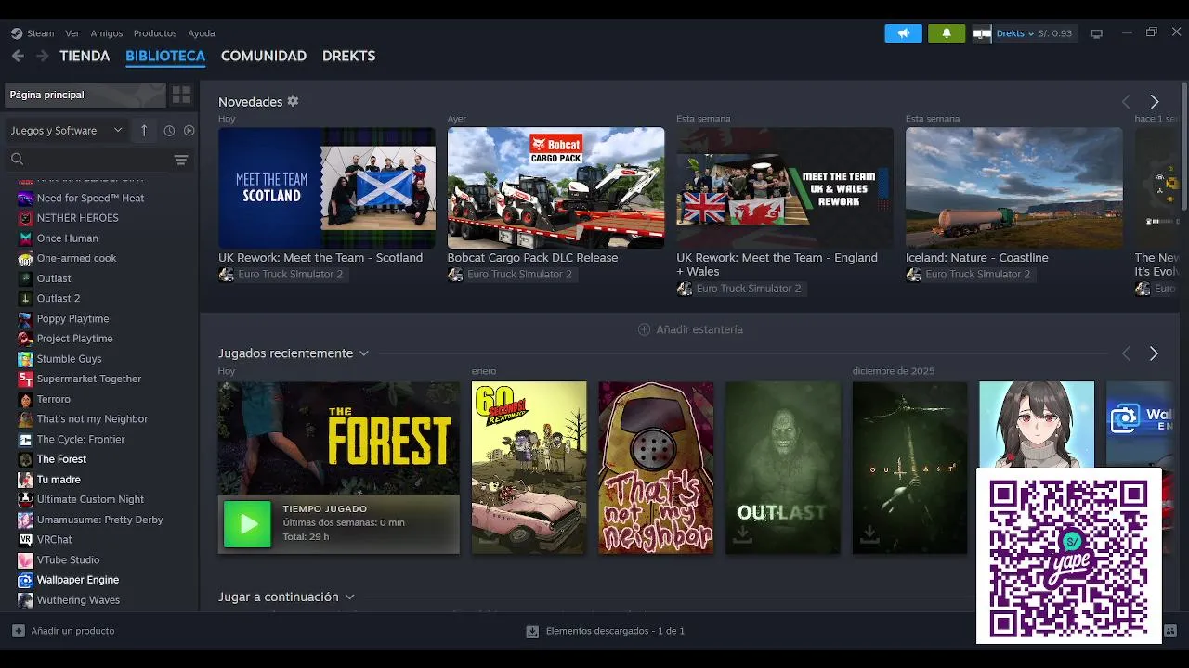Click the Página principal button

[85, 95]
